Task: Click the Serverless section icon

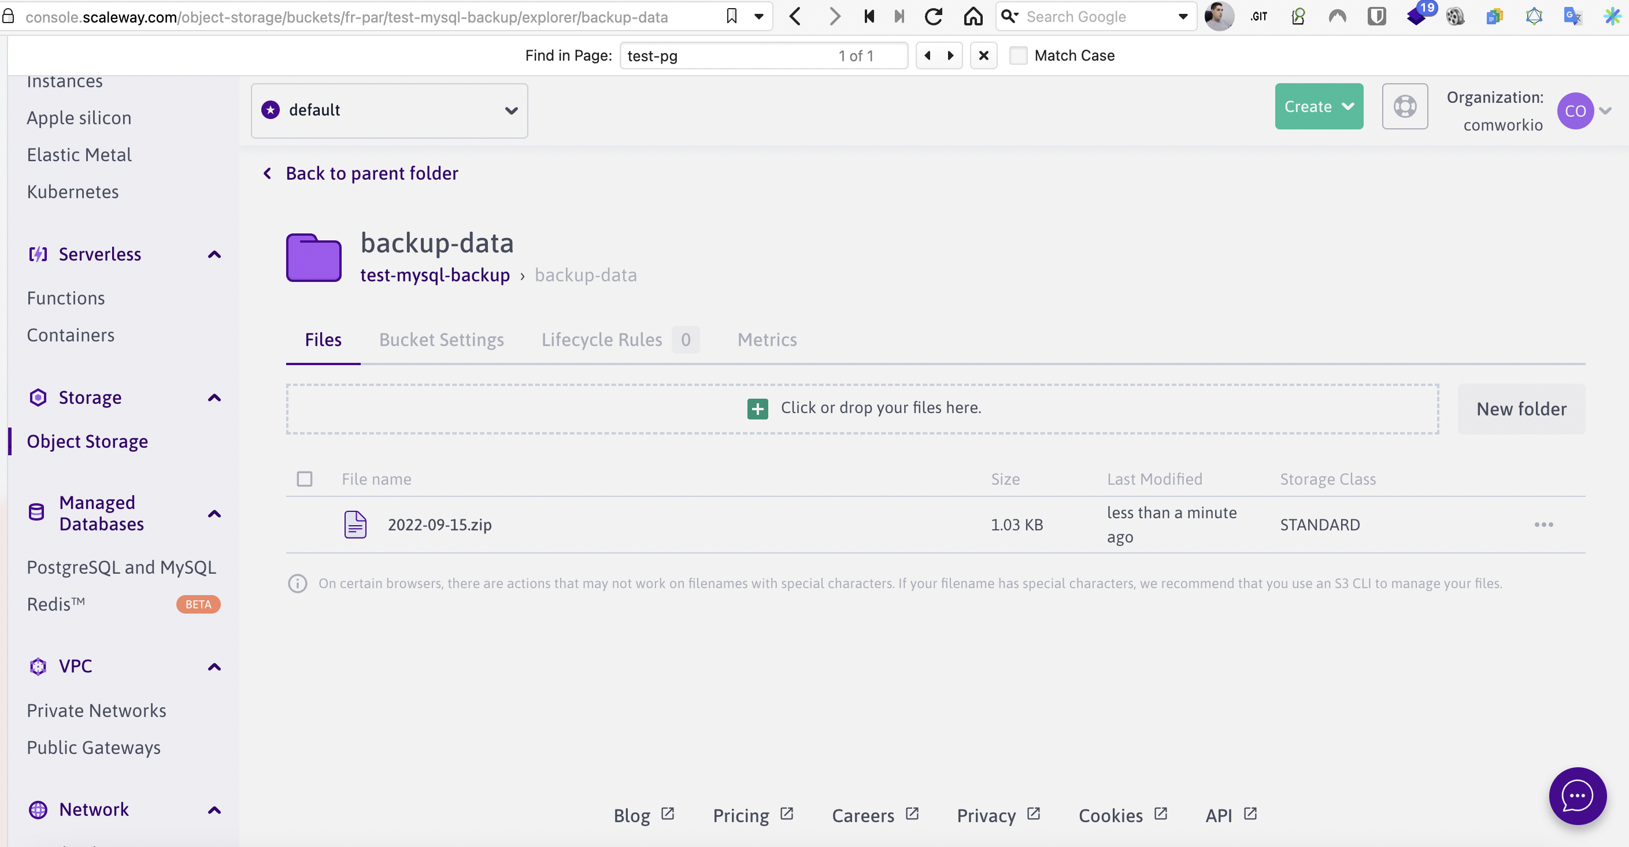Action: pyautogui.click(x=38, y=254)
